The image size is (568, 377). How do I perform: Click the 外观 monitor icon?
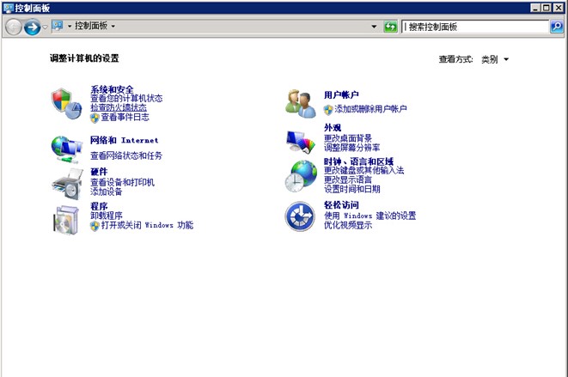[x=301, y=140]
